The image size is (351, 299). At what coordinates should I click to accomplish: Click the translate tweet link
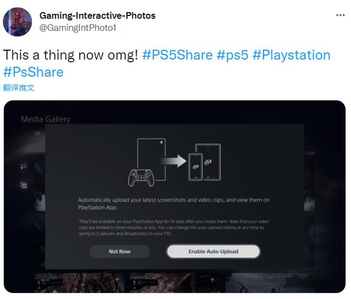coord(19,88)
